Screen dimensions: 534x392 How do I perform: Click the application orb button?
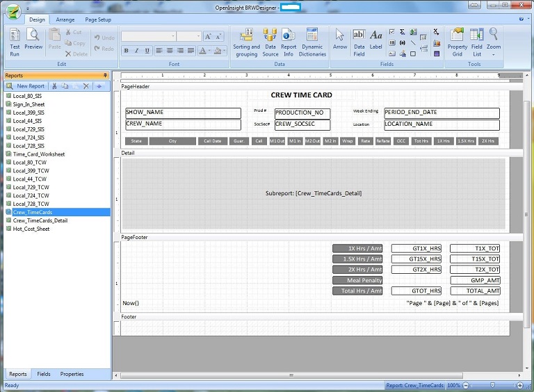point(13,13)
